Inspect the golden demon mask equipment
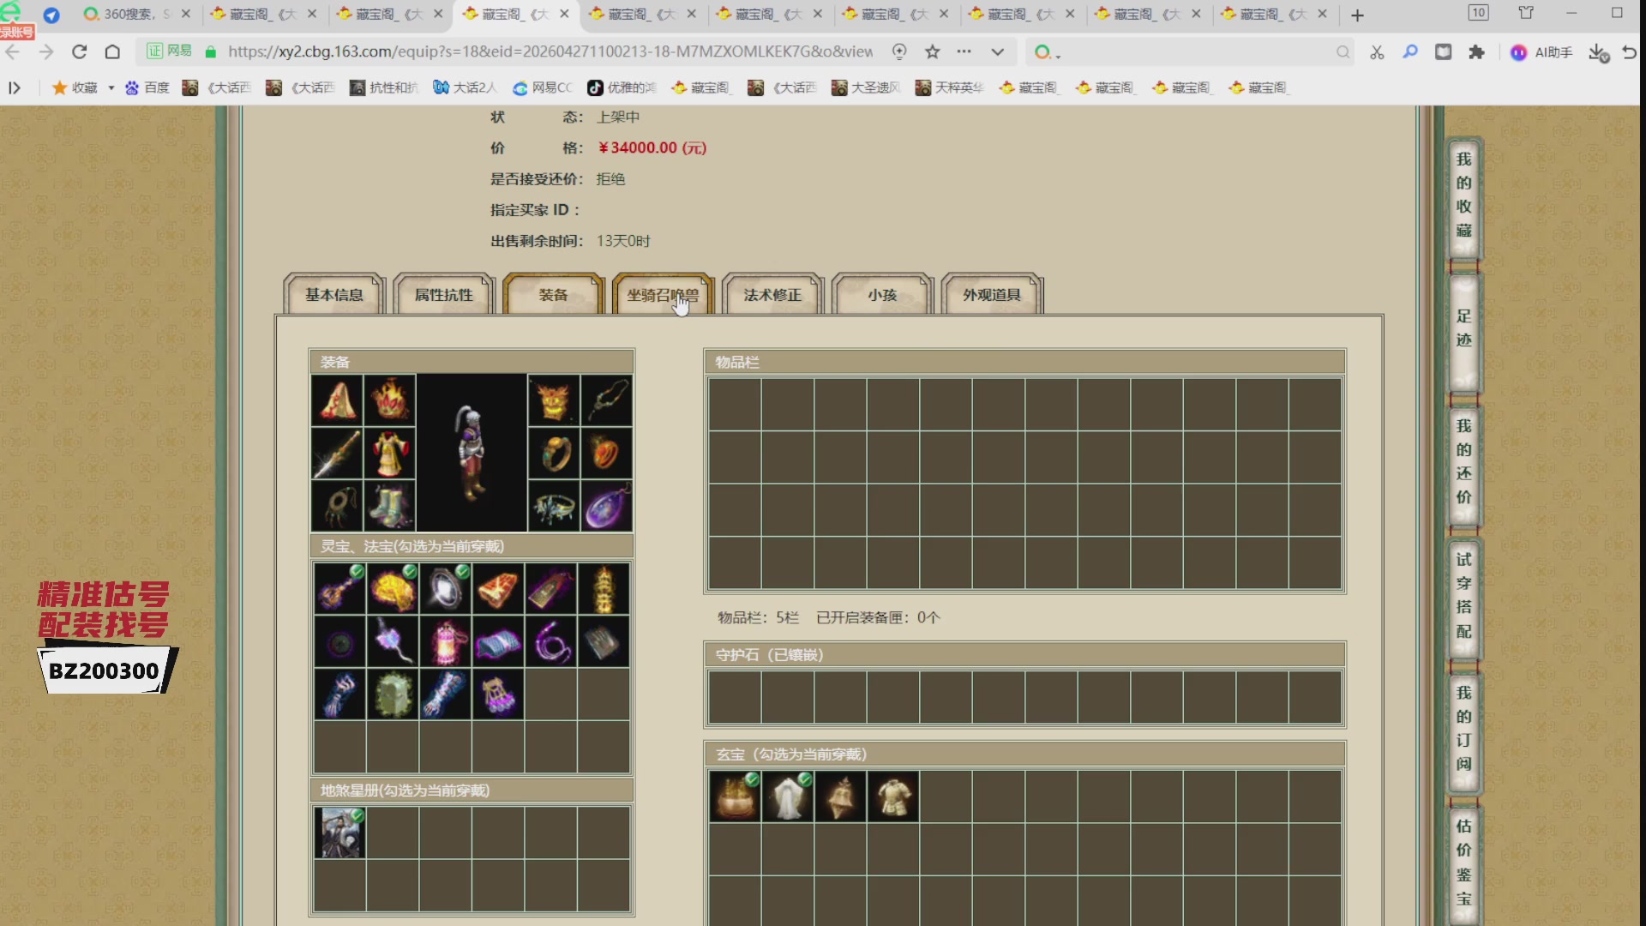 (554, 400)
